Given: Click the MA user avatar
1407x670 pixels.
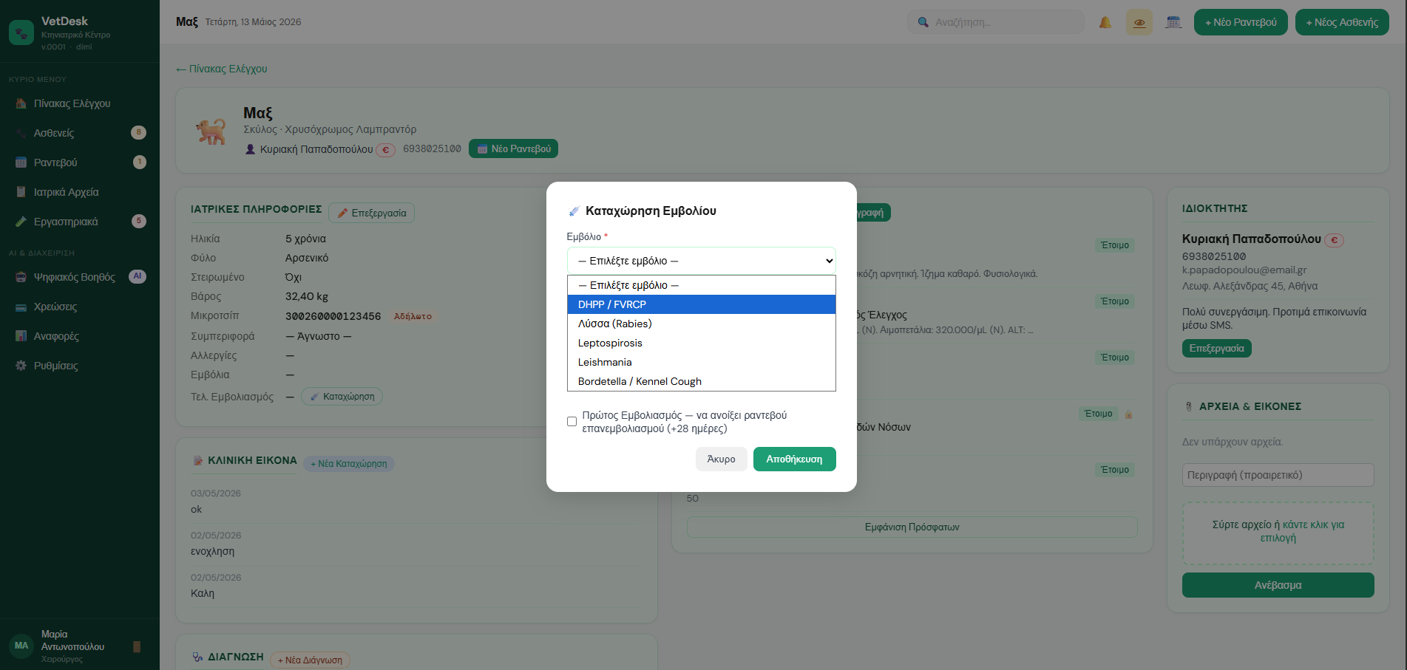Looking at the screenshot, I should (x=21, y=646).
